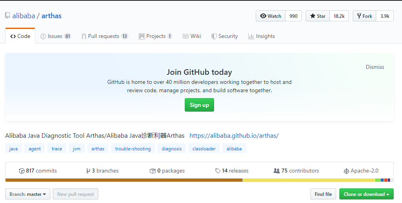The width and height of the screenshot is (402, 203).
Task: Expand the Branch: master dropdown
Action: pyautogui.click(x=28, y=194)
